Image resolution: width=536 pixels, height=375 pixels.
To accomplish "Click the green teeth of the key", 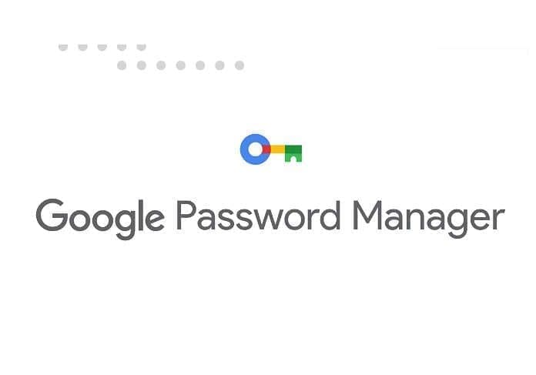I will [293, 153].
